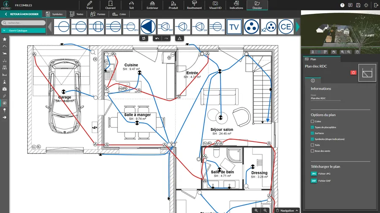Image resolution: width=380 pixels, height=213 pixels.
Task: Expand the Navigation panel chevron
Action: pyautogui.click(x=297, y=210)
